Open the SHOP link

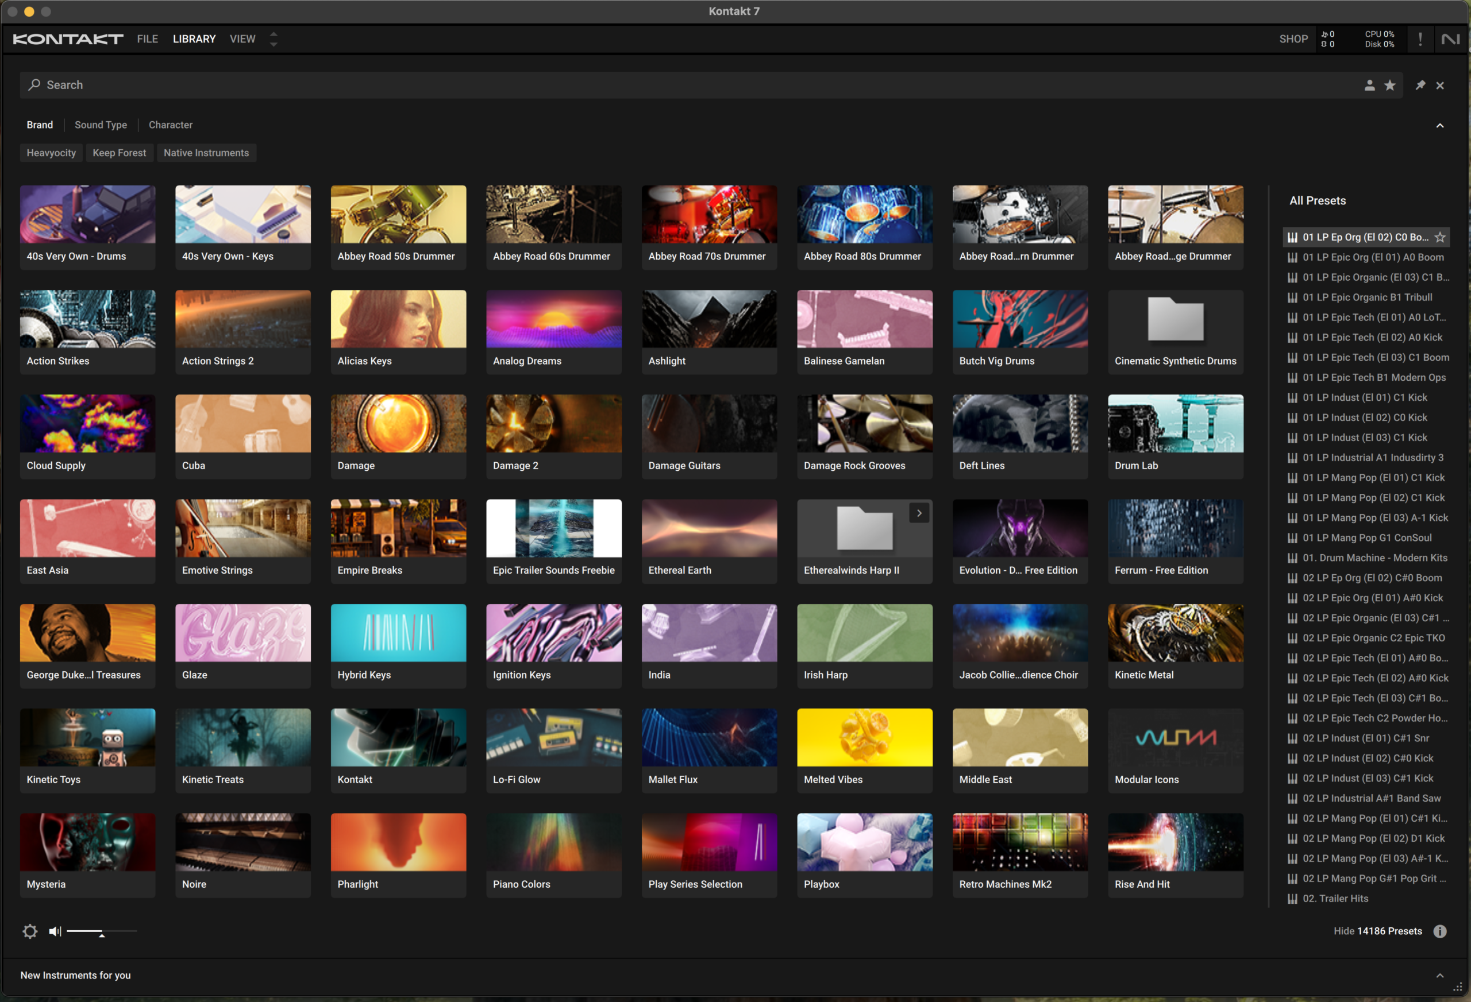pos(1293,39)
